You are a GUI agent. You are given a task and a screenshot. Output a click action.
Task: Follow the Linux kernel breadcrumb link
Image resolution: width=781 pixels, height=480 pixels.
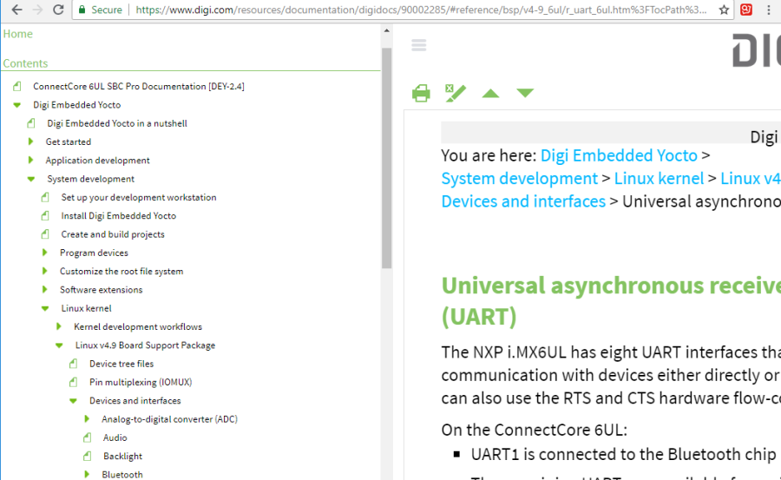659,179
